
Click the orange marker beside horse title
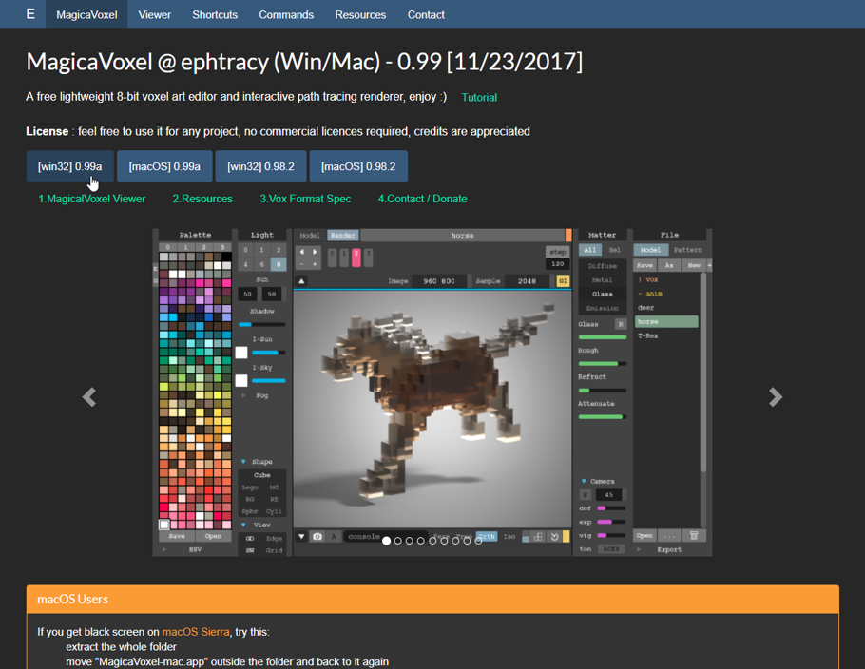[x=568, y=235]
